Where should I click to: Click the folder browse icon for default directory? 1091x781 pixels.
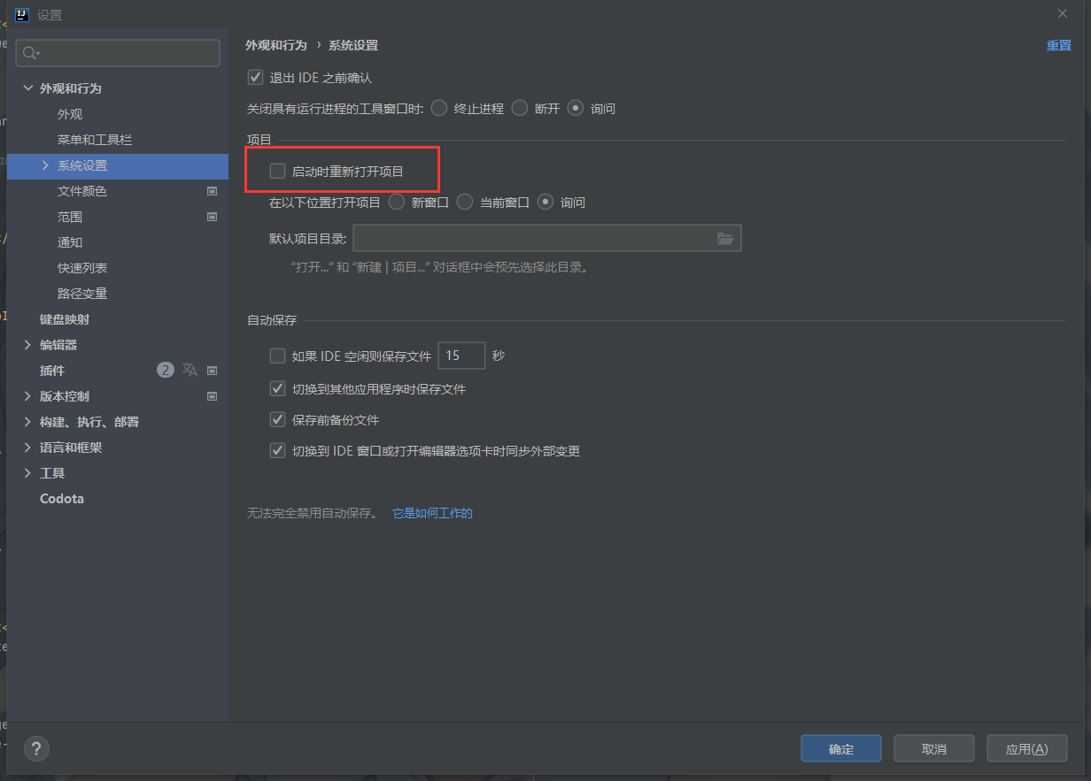(x=724, y=239)
